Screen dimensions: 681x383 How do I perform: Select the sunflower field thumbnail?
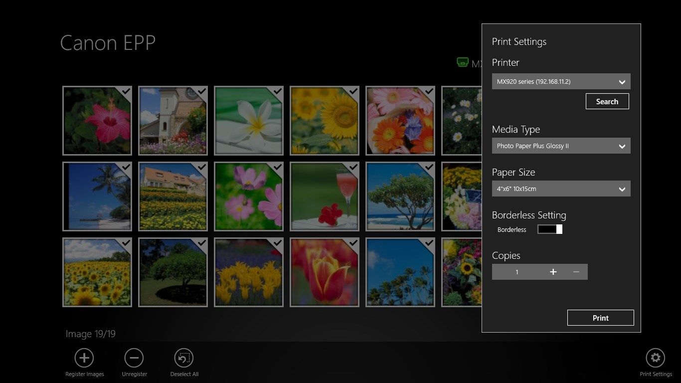coord(97,272)
